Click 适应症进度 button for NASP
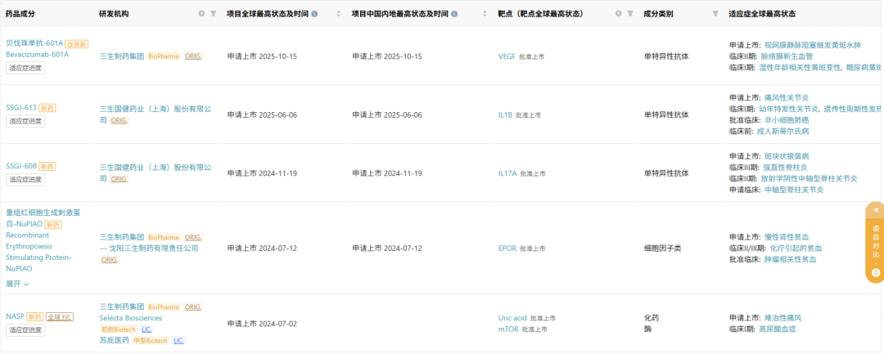The image size is (884, 354). point(25,330)
